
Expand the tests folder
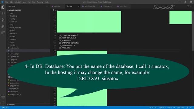pyautogui.click(x=12, y=42)
